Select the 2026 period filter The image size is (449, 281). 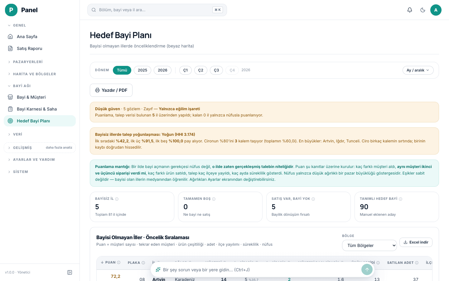(x=162, y=70)
